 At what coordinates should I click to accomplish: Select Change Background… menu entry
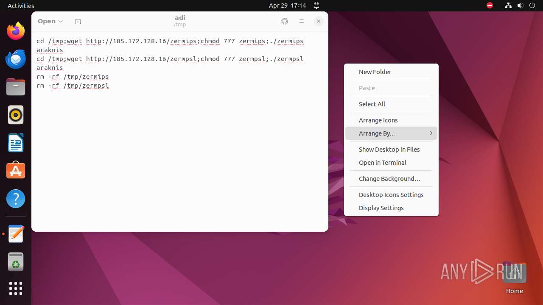pyautogui.click(x=391, y=179)
